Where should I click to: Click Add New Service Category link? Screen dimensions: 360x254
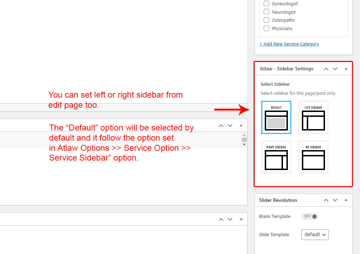click(x=289, y=44)
